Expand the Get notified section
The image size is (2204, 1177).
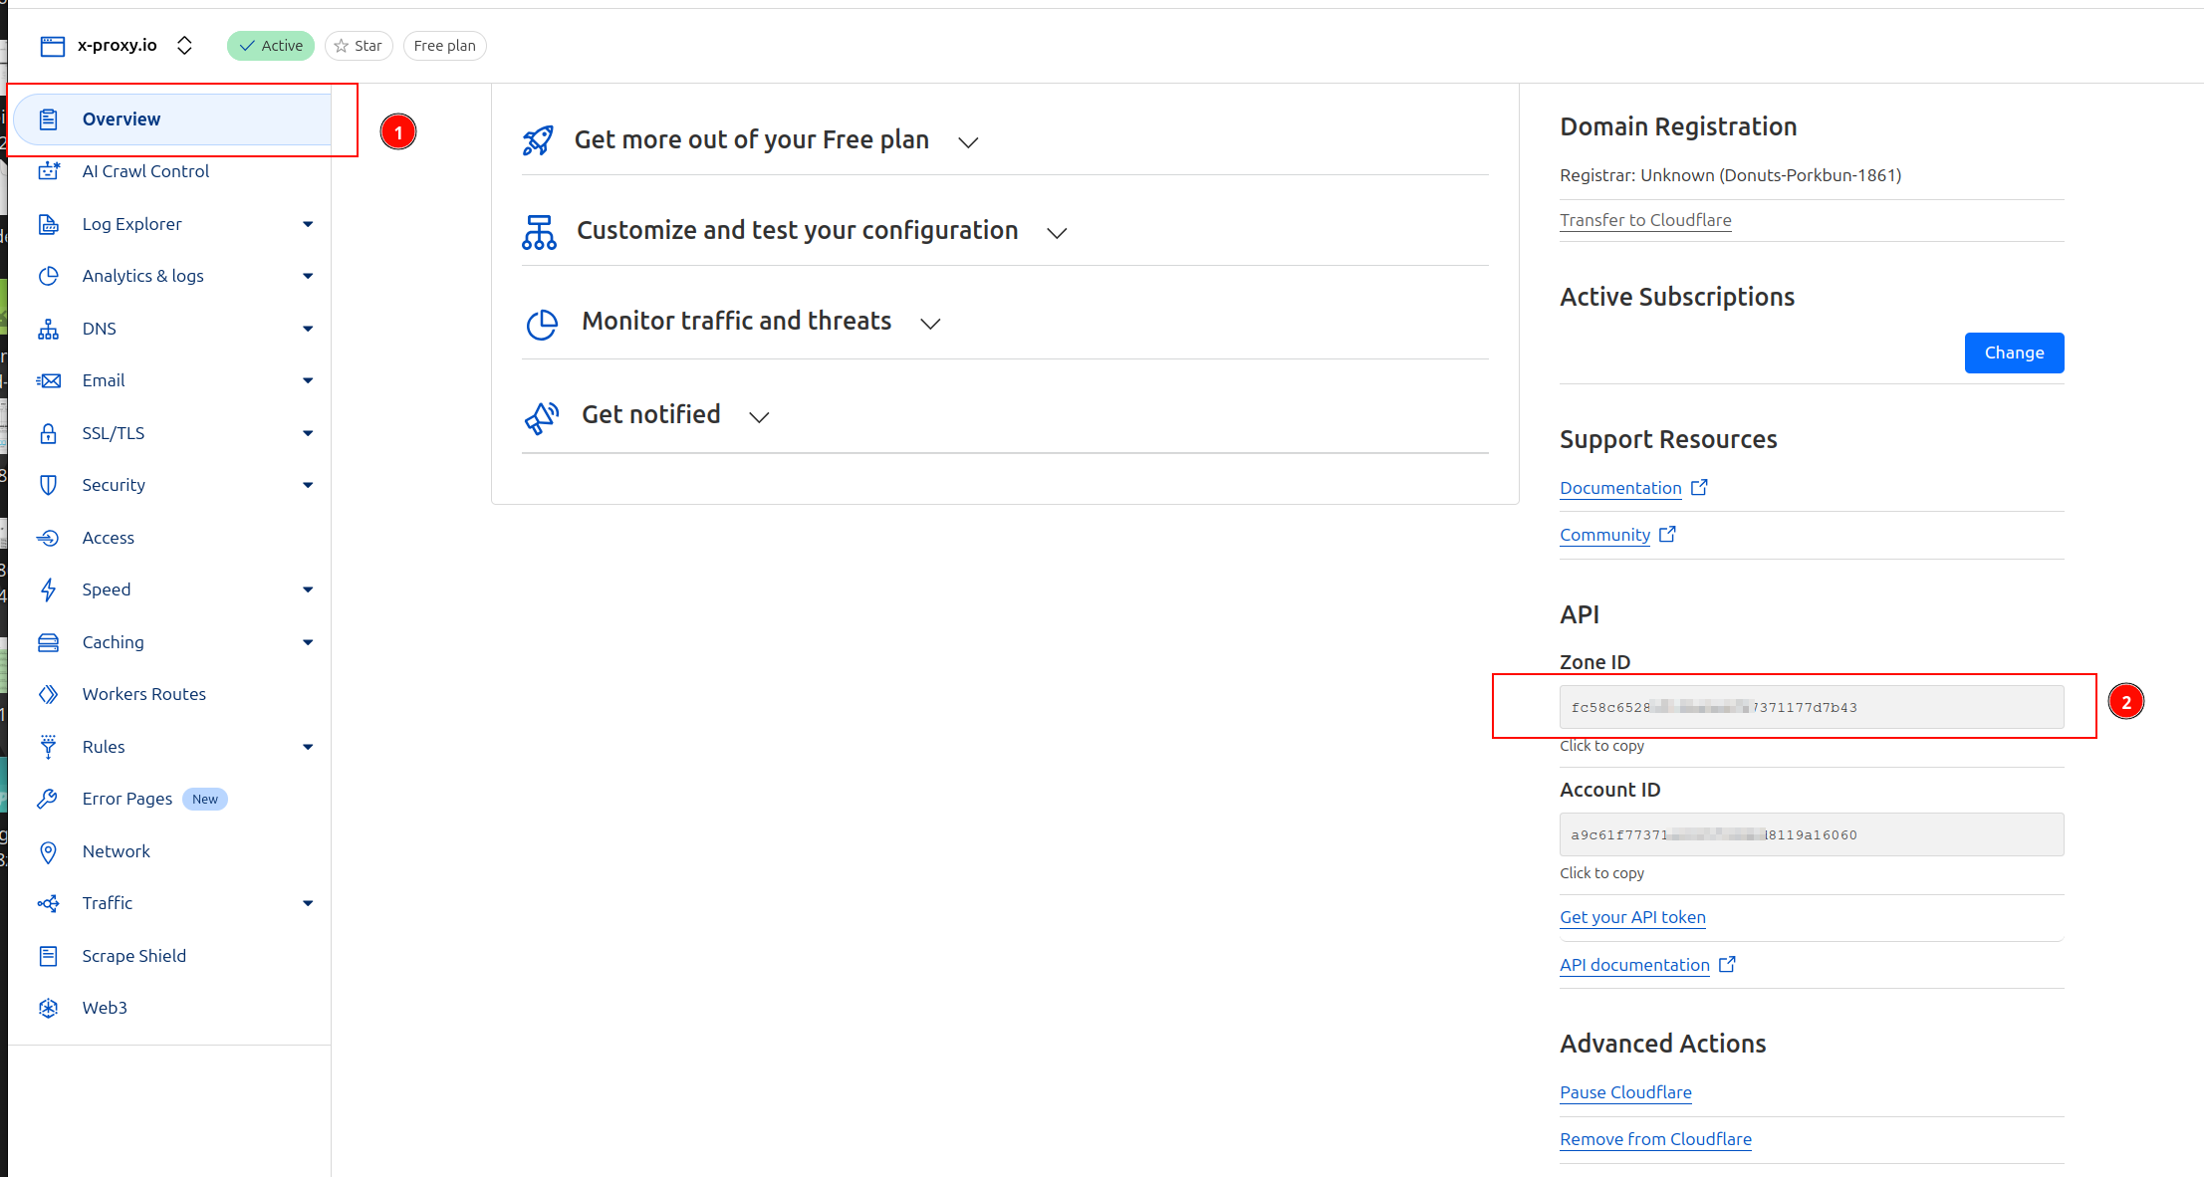click(759, 416)
